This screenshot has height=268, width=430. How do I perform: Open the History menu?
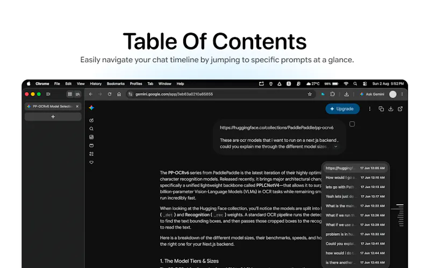coord(96,84)
